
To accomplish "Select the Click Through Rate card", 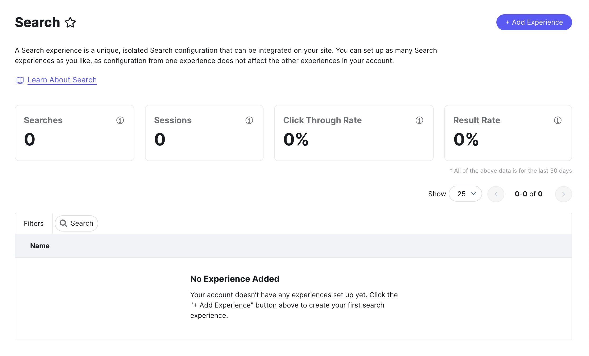I will coord(354,133).
